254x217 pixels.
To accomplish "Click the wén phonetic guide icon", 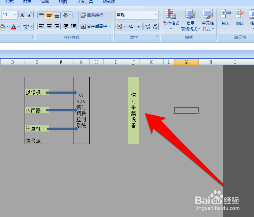I will 26,26.
